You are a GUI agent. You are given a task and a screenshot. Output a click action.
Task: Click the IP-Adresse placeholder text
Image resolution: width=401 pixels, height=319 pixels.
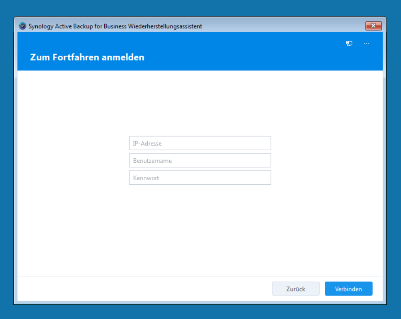coord(147,144)
